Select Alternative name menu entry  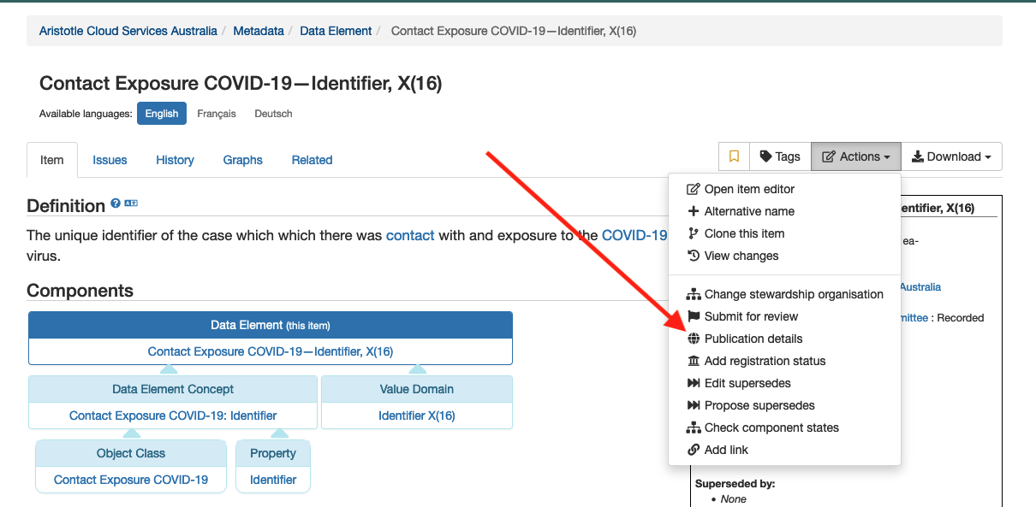pyautogui.click(x=749, y=211)
